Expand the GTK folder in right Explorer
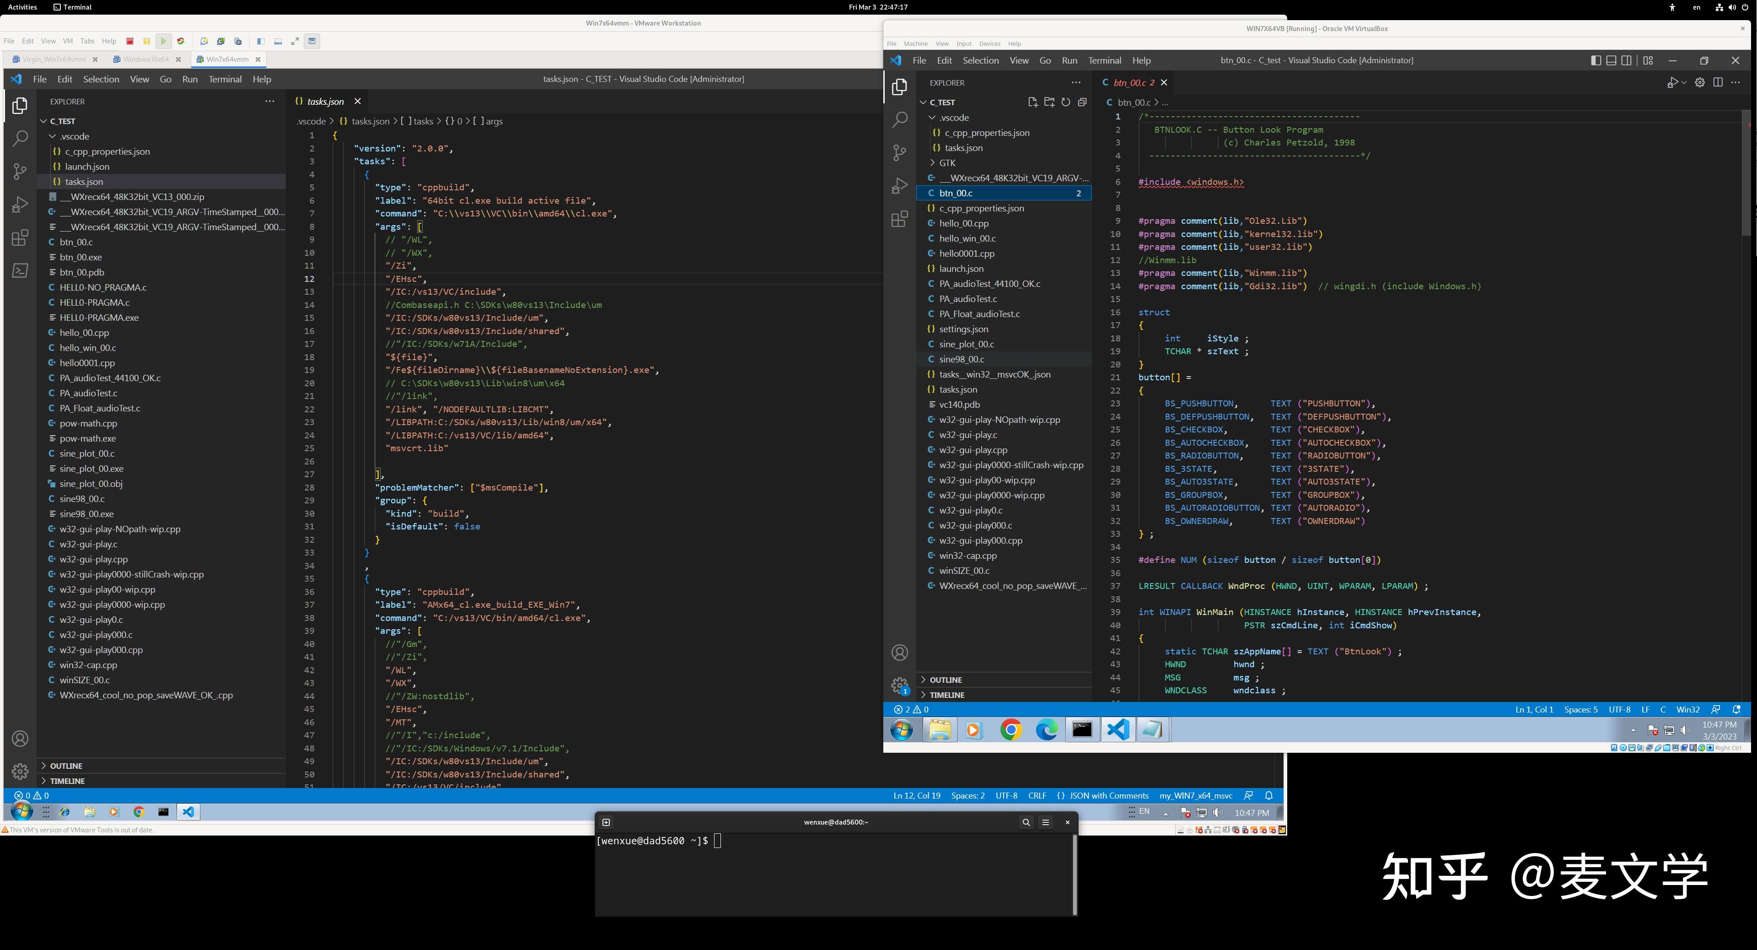1757x950 pixels. pos(947,163)
